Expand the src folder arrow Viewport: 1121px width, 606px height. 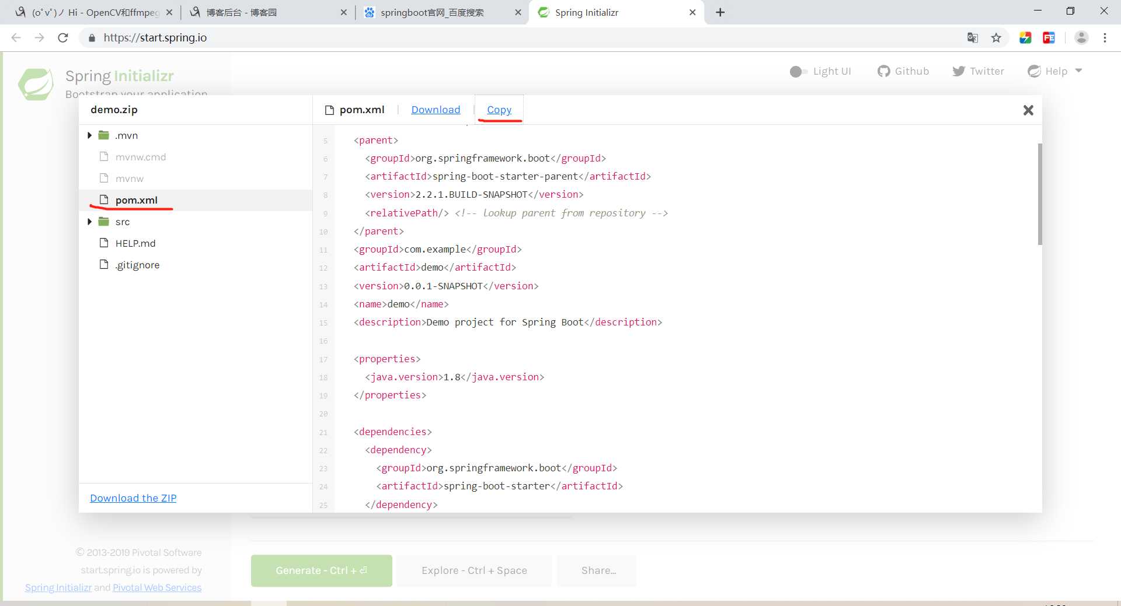(x=89, y=222)
